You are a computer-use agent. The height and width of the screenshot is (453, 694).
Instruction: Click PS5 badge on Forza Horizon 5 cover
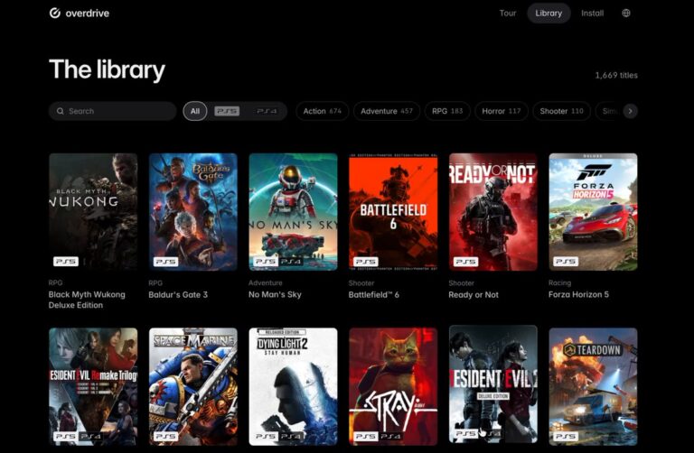click(x=566, y=262)
